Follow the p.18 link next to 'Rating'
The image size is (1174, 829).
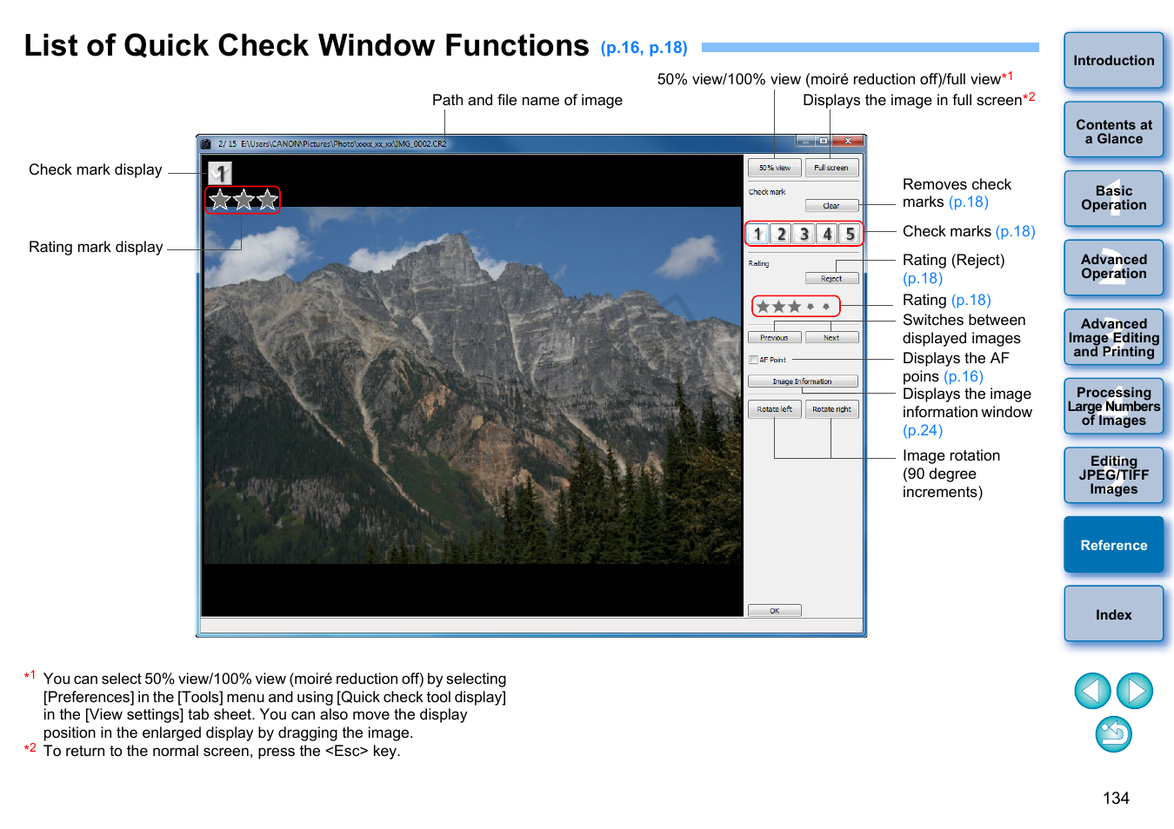click(x=971, y=301)
